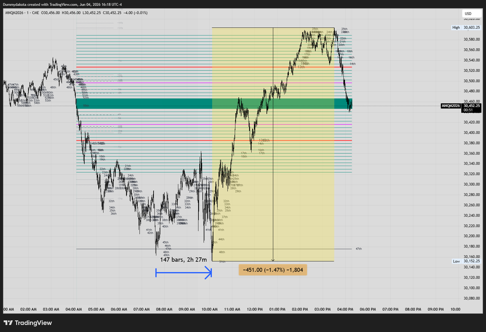The height and width of the screenshot is (332, 486).
Task: Click the high value H30,456.00
Action: (72, 13)
